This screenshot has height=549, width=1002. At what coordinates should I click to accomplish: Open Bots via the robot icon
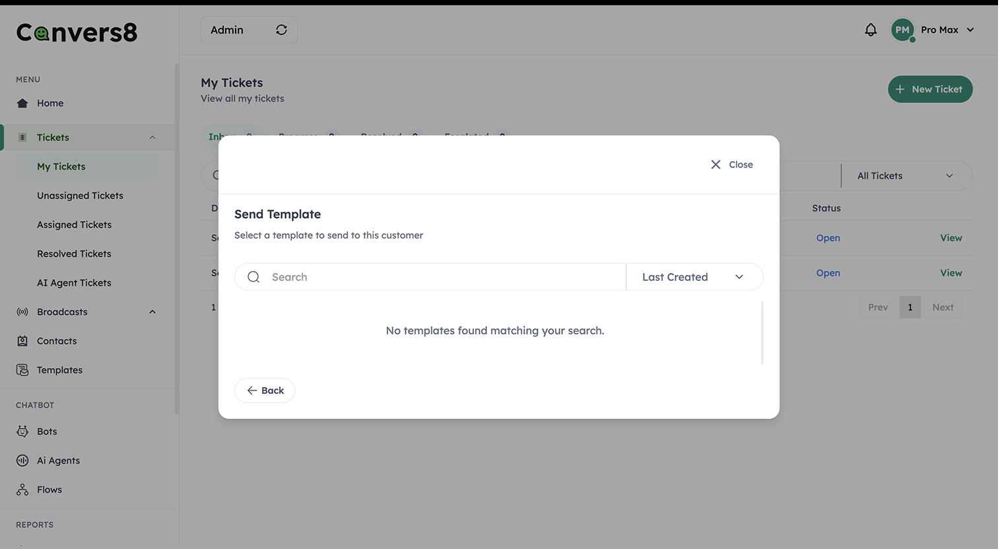(x=22, y=431)
